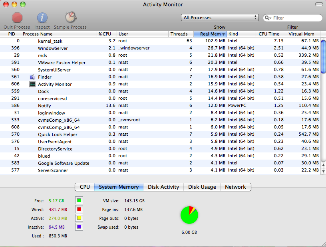The width and height of the screenshot is (326, 247).
Task: Click the 13.6 CPU percentage for Notify
Action: (111, 105)
